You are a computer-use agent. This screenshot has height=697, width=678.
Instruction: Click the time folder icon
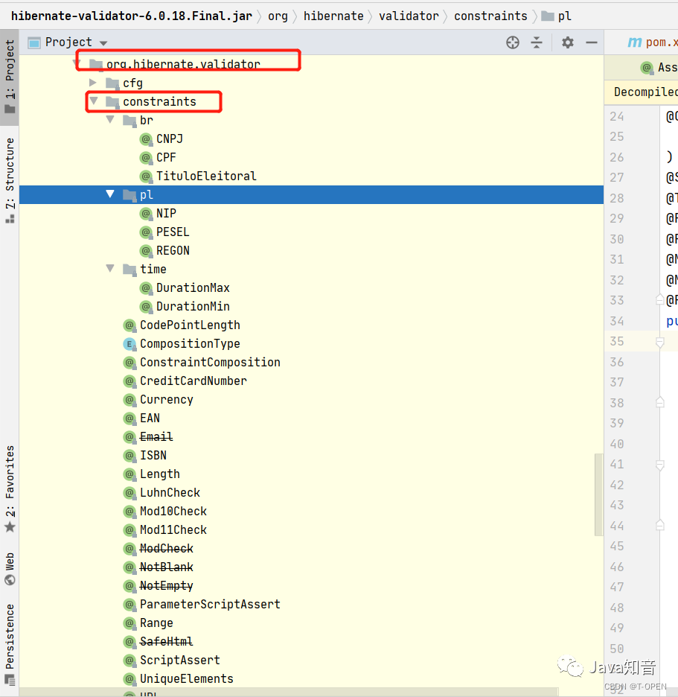129,270
